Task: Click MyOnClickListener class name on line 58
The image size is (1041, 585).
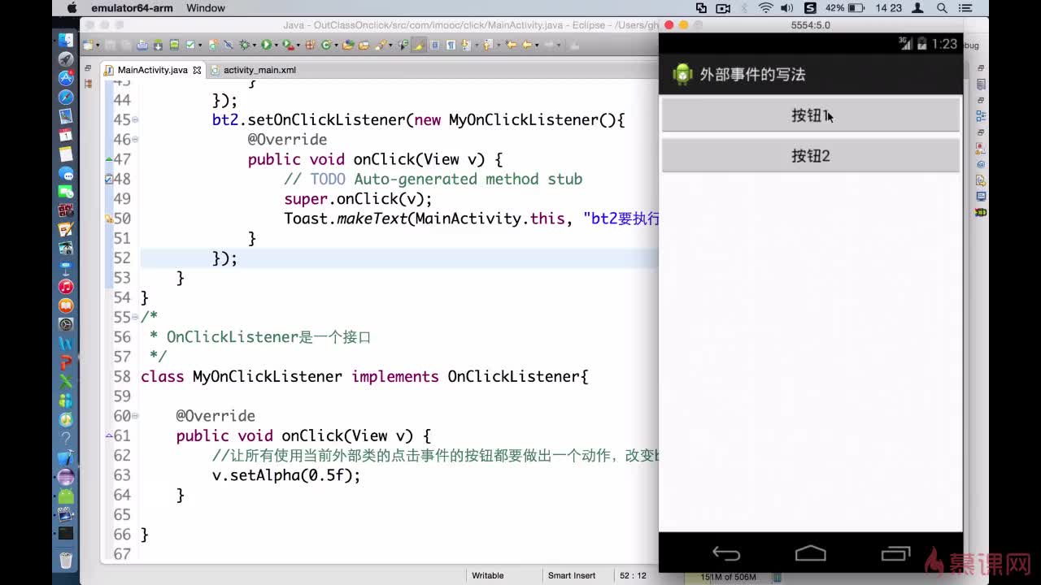Action: [268, 377]
